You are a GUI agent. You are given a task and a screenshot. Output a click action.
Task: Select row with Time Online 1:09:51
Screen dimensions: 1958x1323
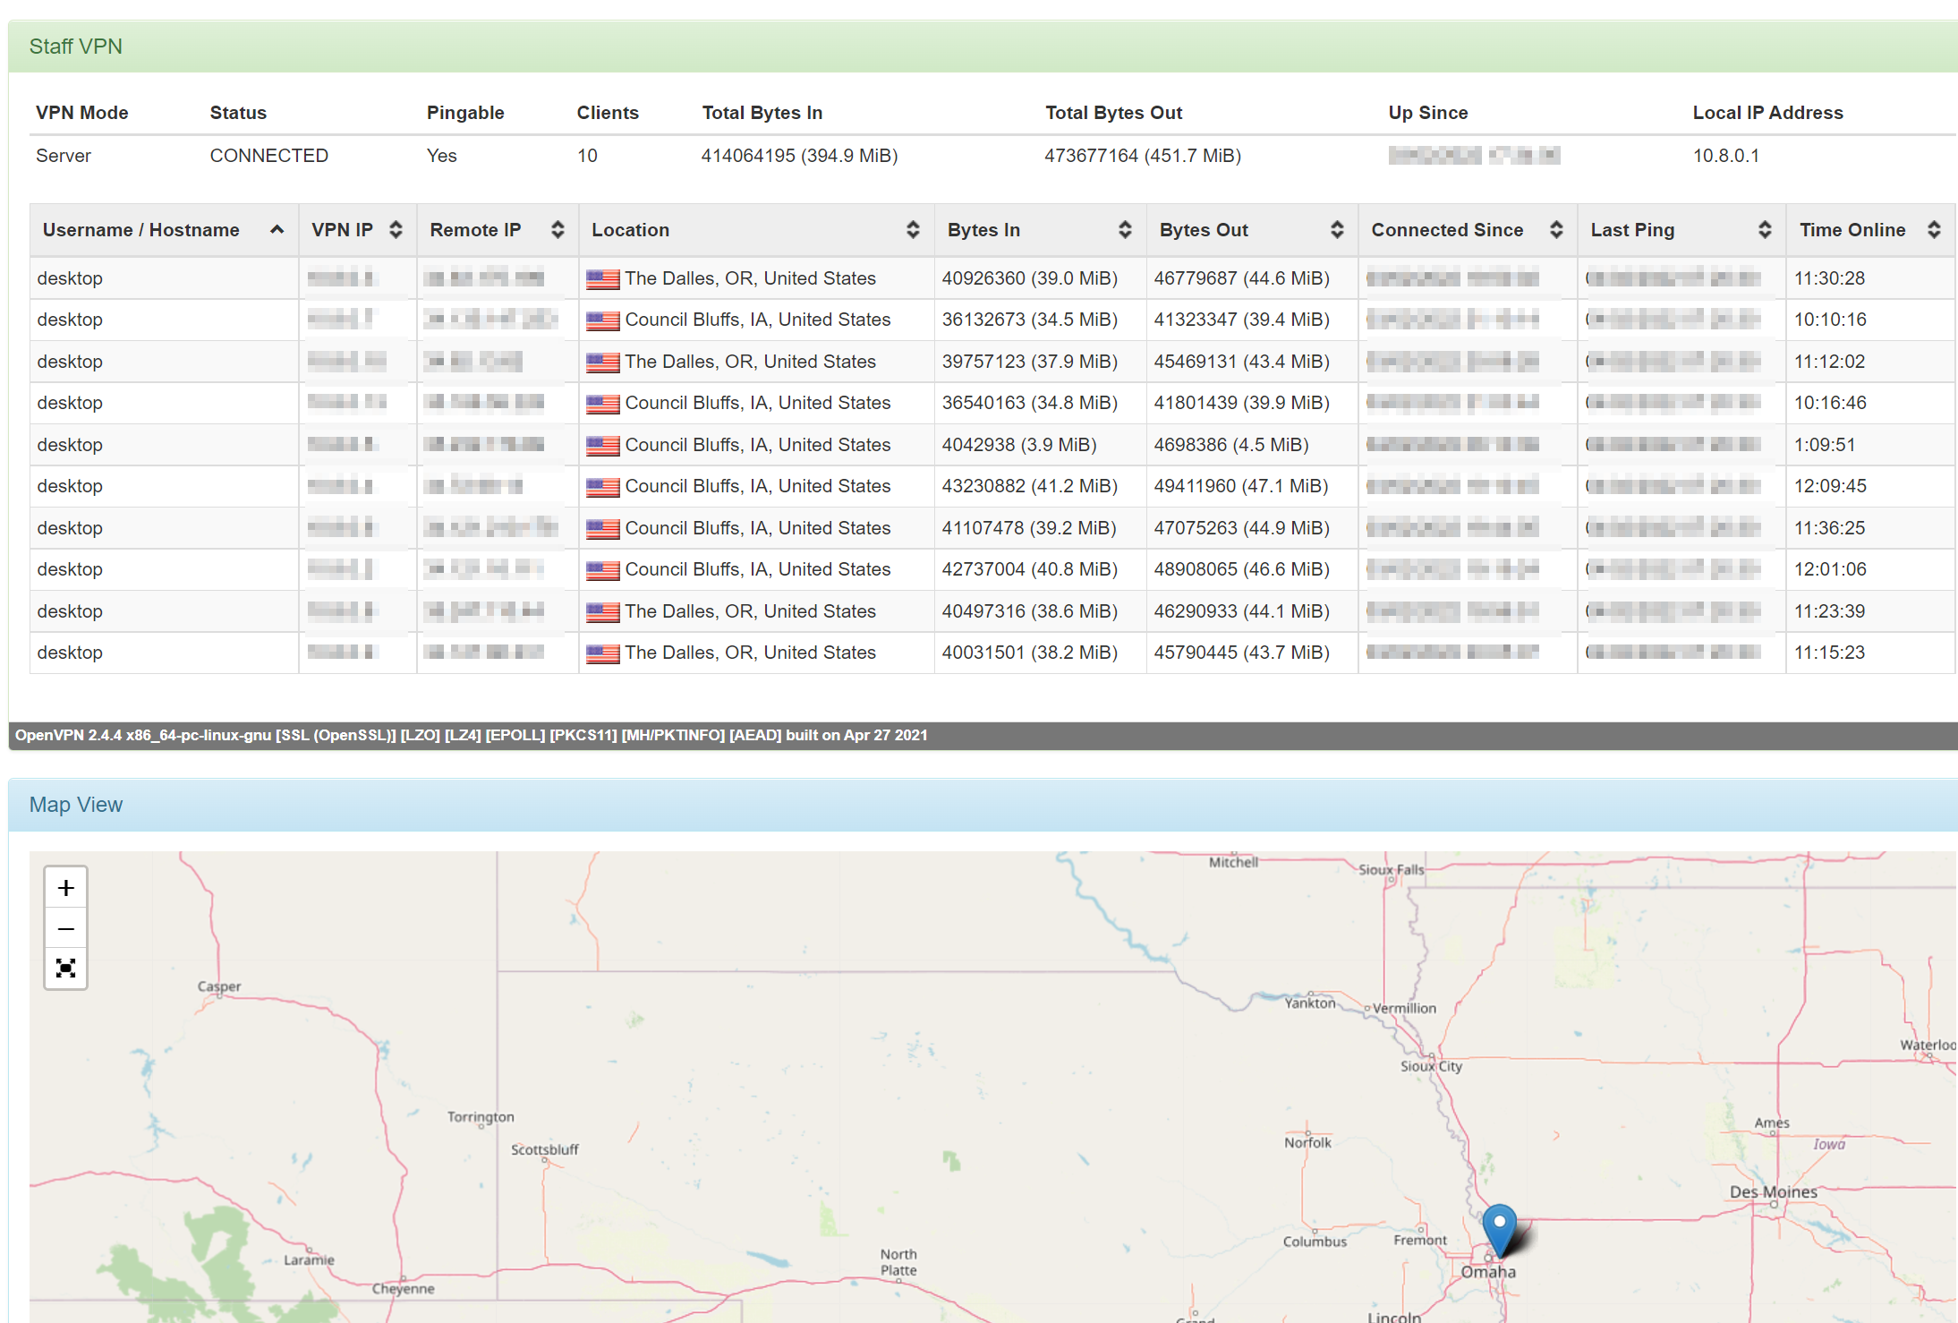pyautogui.click(x=1825, y=445)
